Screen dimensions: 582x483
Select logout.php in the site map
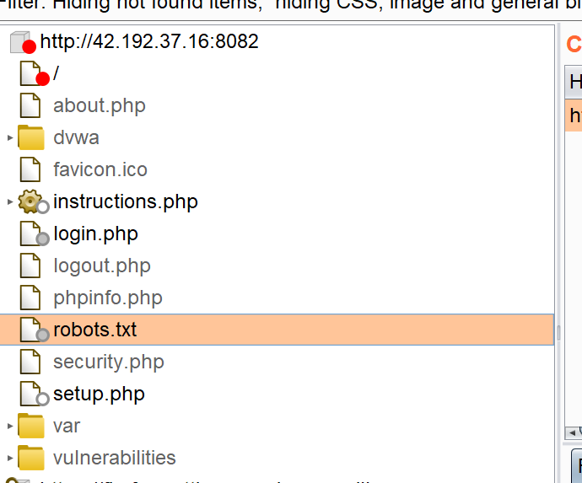click(x=101, y=266)
